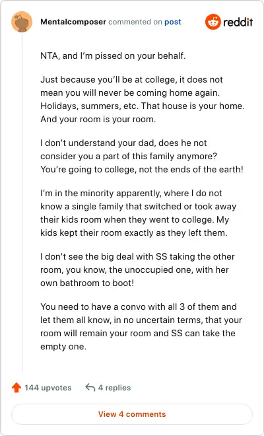Click the paragraph "You need to have a convo"
The width and height of the screenshot is (264, 436).
(141, 326)
